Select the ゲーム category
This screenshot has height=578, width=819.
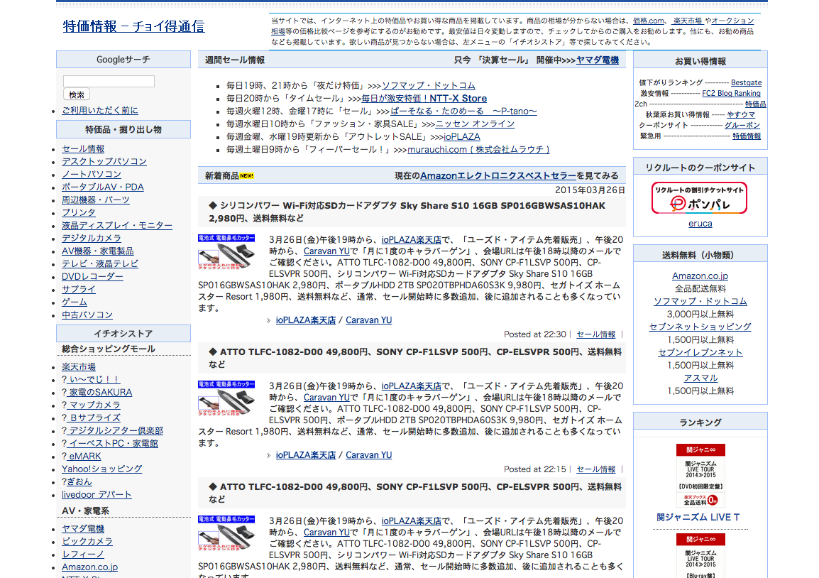click(x=75, y=302)
